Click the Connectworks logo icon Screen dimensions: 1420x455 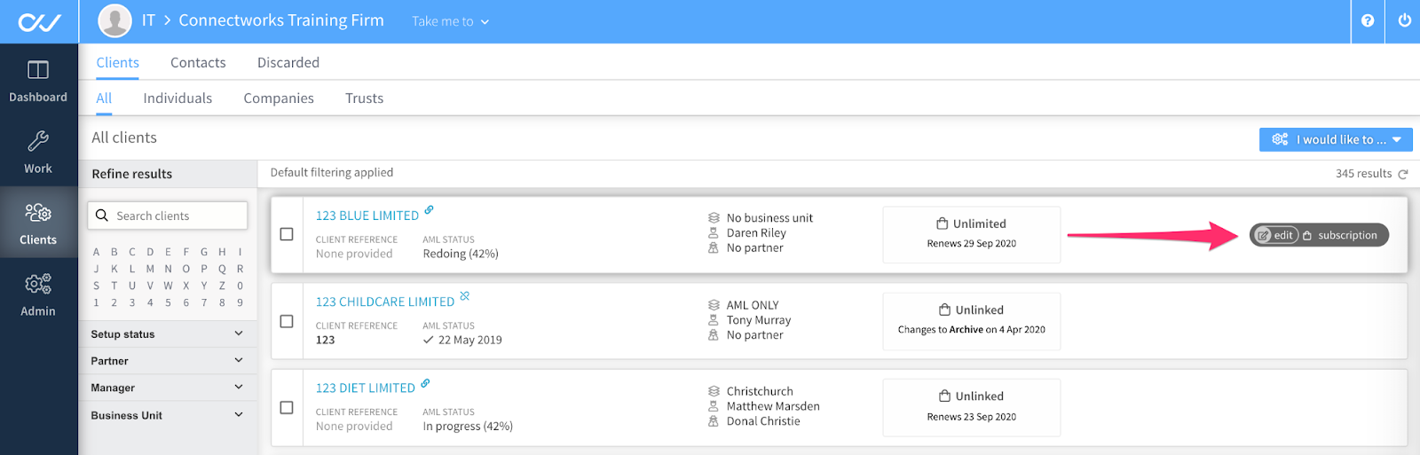pos(39,21)
